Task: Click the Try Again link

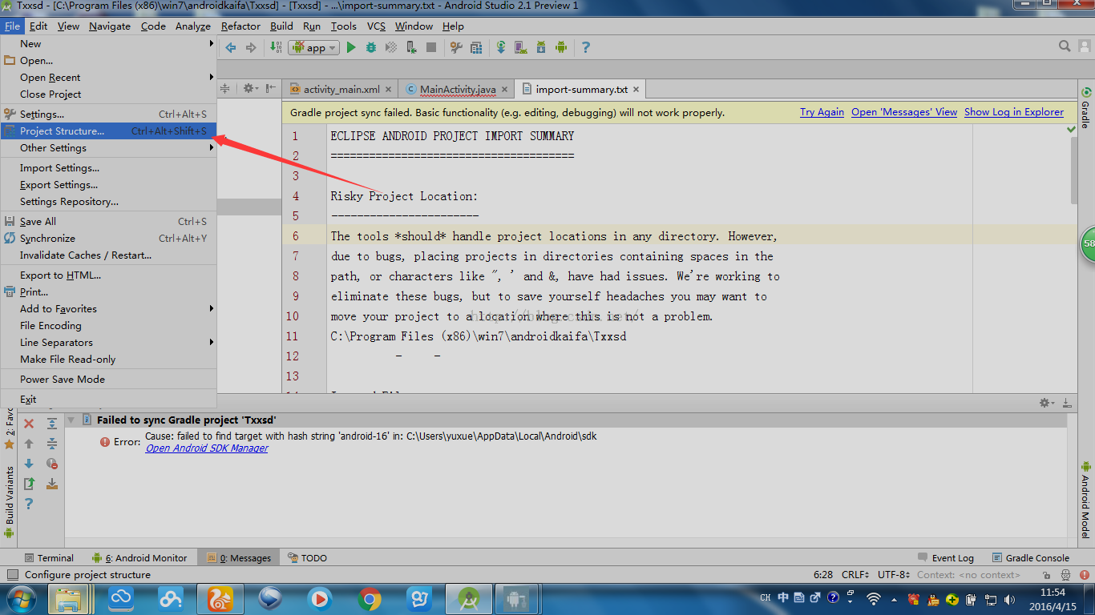Action: coord(822,112)
